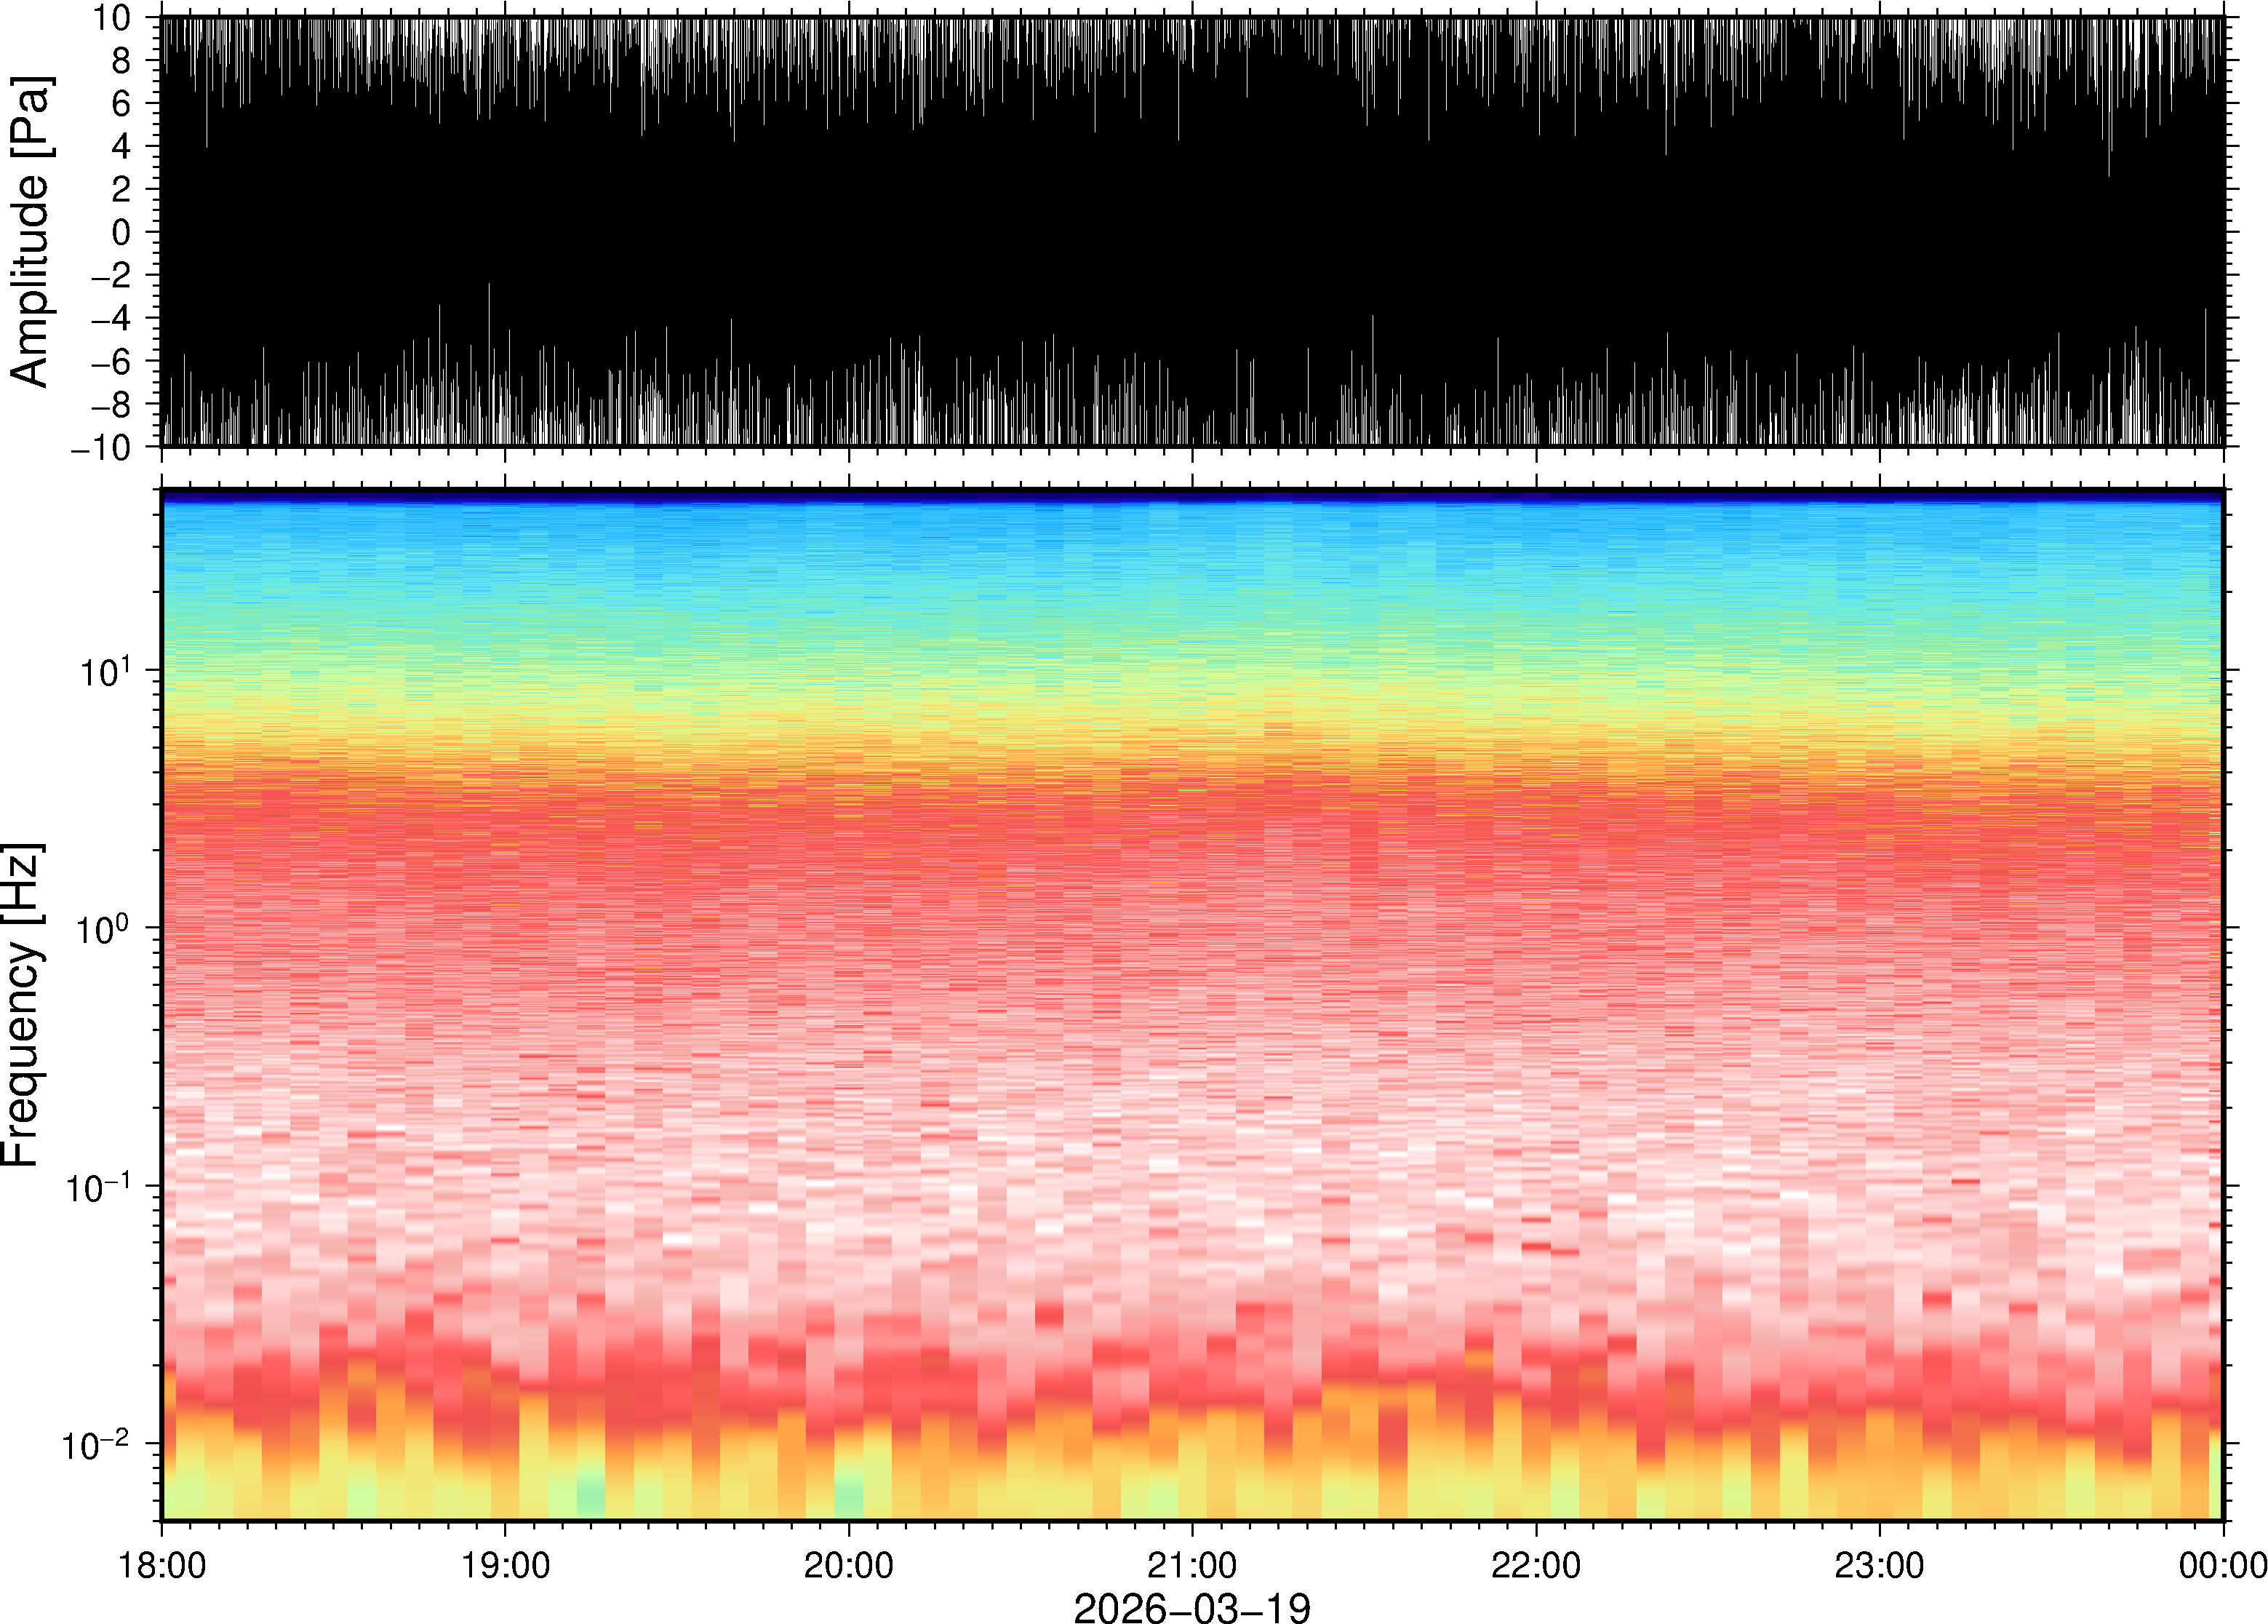Select the 23:00 time tick label
This screenshot has width=2268, height=1624.
(x=1879, y=1565)
